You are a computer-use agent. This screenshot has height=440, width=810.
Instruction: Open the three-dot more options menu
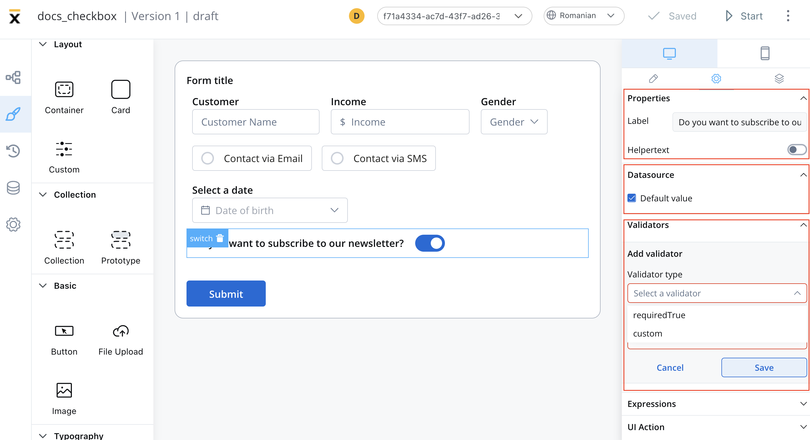788,16
